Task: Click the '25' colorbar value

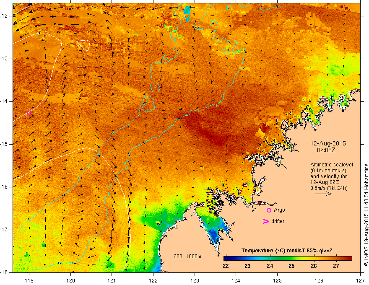Action: 291,266
